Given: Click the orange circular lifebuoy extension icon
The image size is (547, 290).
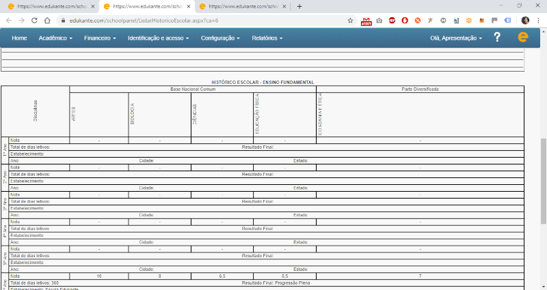Looking at the screenshot, I should 418,20.
